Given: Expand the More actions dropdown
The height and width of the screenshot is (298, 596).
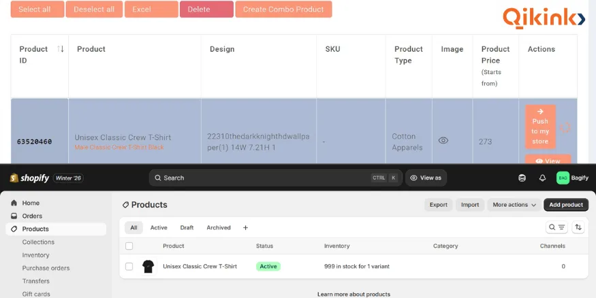Looking at the screenshot, I should (514, 205).
